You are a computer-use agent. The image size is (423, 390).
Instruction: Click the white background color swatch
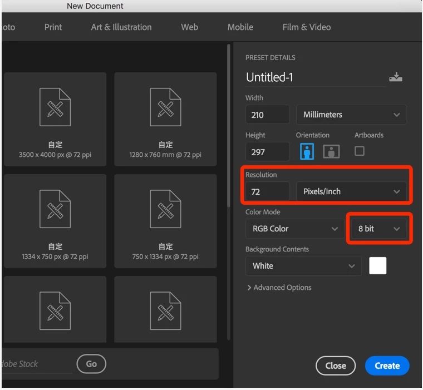pos(377,266)
